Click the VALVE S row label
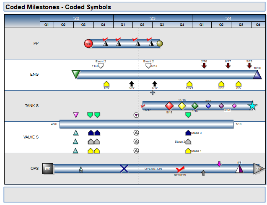This screenshot has width=267, height=205. [x=31, y=137]
